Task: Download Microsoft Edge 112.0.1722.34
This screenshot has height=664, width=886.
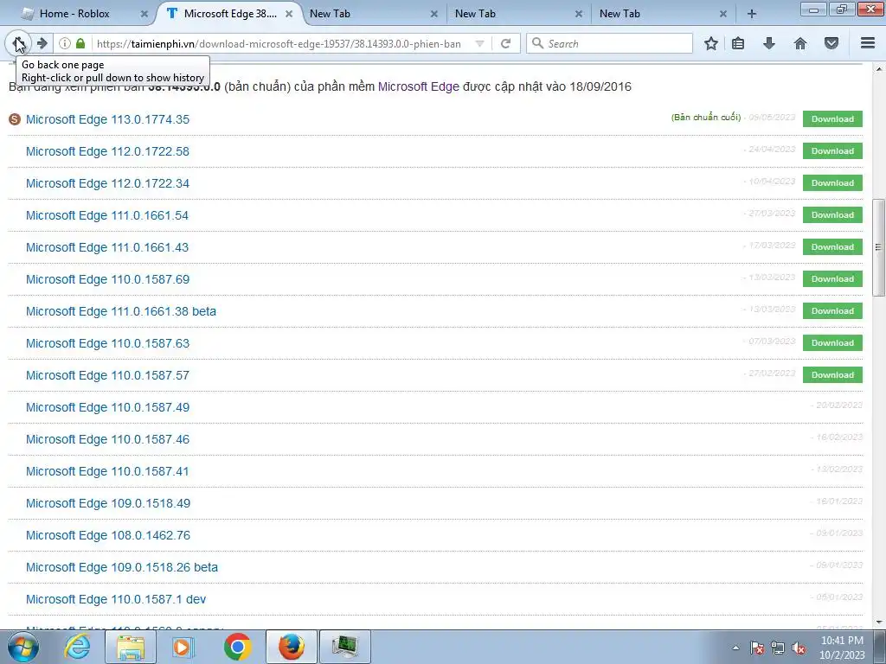Action: tap(832, 183)
